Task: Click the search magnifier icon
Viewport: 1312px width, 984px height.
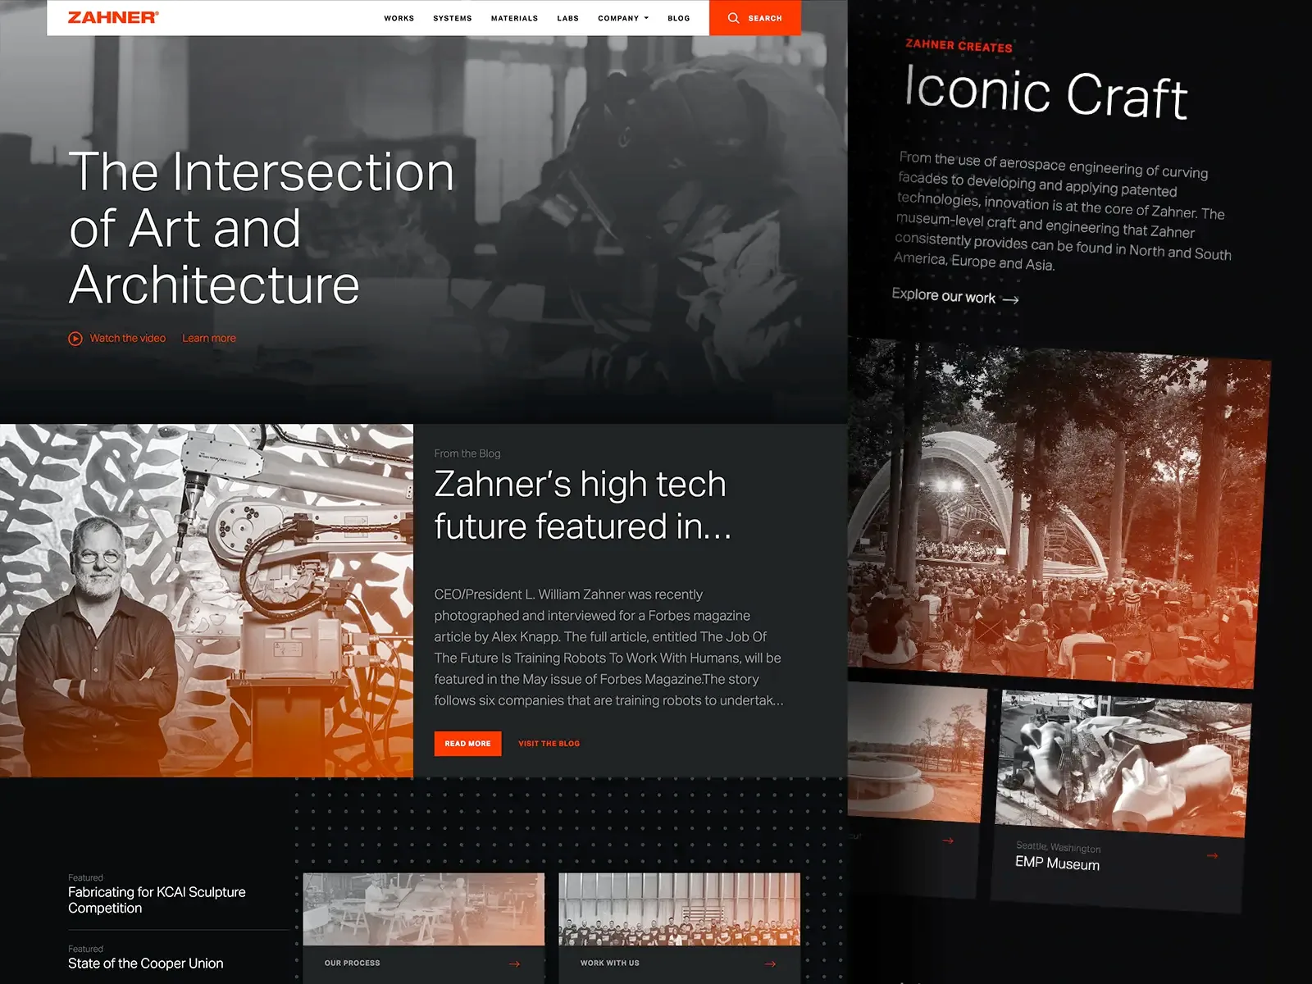Action: [x=733, y=18]
